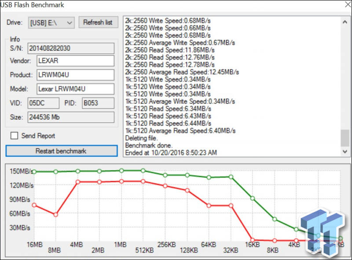
Task: Click the 2MB block-size label on chart
Action: coord(98,250)
